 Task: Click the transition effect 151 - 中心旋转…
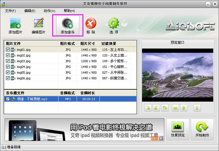[x=115, y=67]
